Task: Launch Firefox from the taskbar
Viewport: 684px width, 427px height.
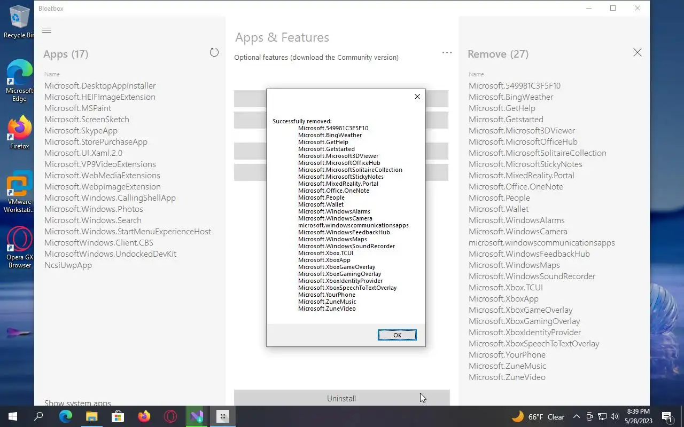Action: [144, 416]
